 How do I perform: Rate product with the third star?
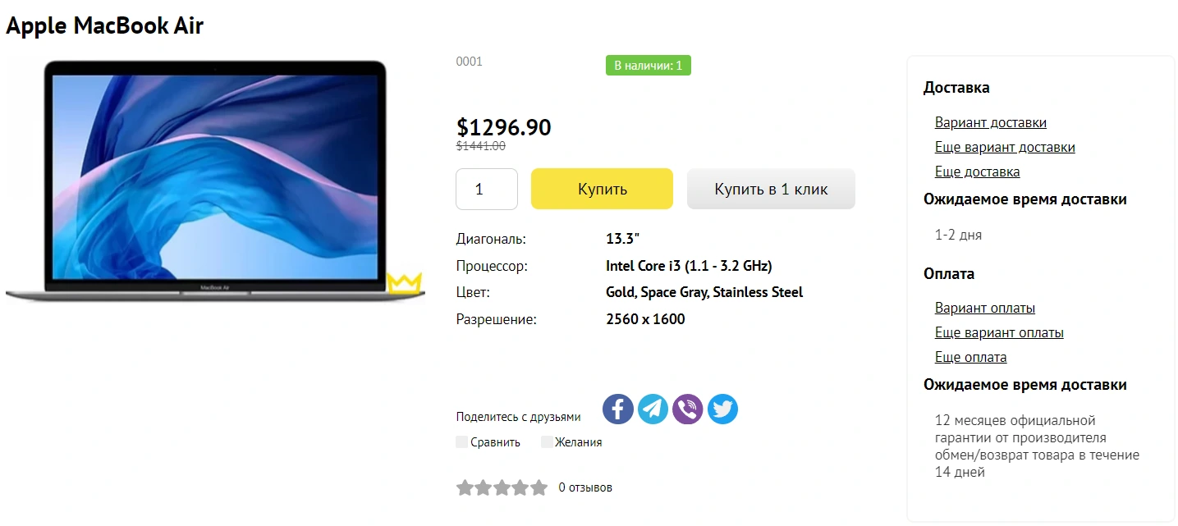coord(502,488)
